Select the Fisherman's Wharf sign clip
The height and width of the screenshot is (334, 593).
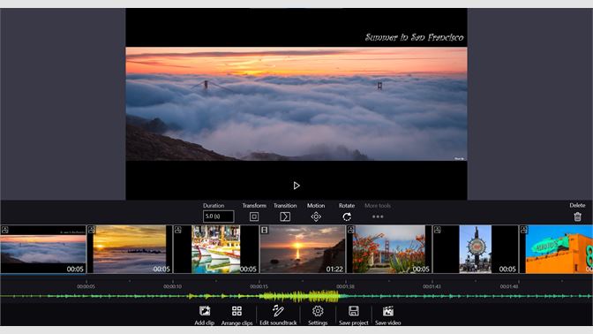(x=476, y=249)
